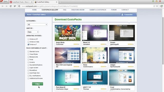Check the DLL modifications option

[28, 76]
